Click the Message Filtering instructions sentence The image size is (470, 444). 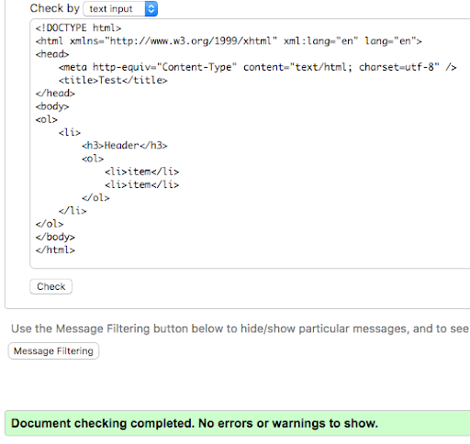pyautogui.click(x=241, y=328)
